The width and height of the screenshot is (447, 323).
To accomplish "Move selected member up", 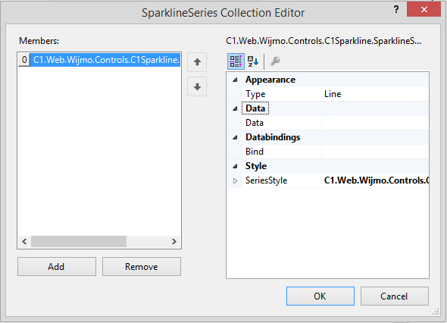I will click(x=197, y=62).
